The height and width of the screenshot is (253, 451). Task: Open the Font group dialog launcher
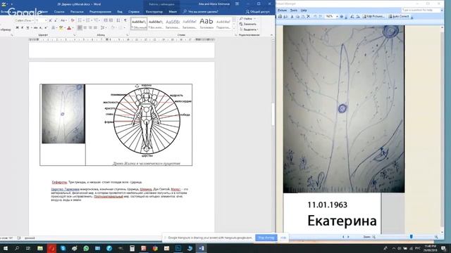coord(74,35)
